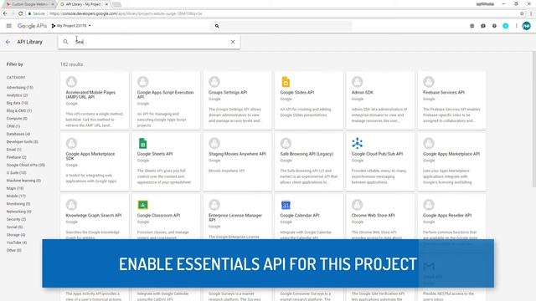This screenshot has height=301, width=536.
Task: Click the Google Slides API yellow icon
Action: click(x=286, y=82)
